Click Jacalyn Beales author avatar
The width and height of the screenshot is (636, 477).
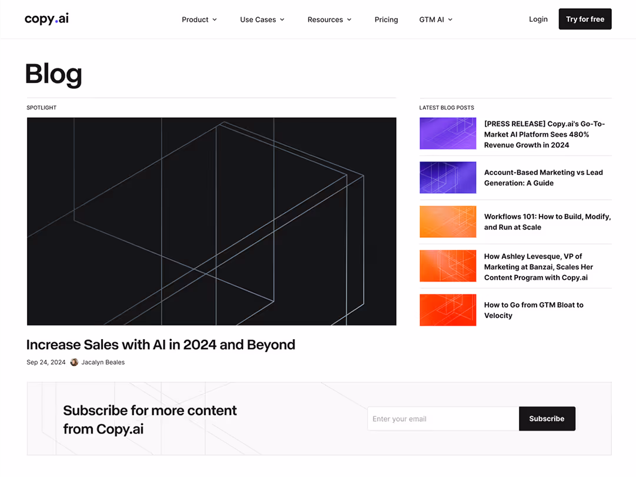(74, 362)
